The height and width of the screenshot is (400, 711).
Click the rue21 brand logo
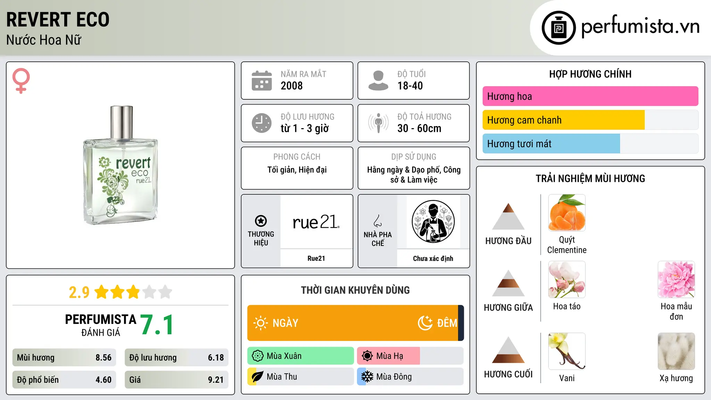[316, 222]
